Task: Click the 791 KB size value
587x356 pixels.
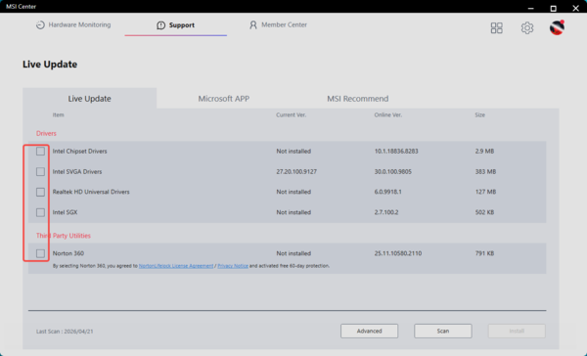Action: click(x=484, y=253)
